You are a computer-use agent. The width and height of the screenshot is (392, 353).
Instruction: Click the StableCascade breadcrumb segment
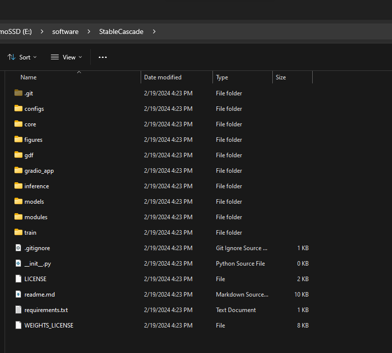pos(121,31)
